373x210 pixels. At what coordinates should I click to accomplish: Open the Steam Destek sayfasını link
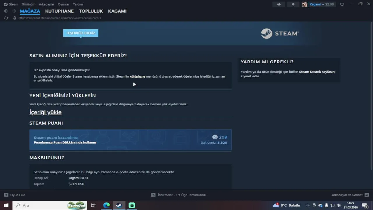click(x=317, y=72)
